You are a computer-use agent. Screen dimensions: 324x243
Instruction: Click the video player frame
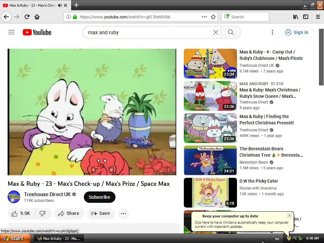point(92,112)
